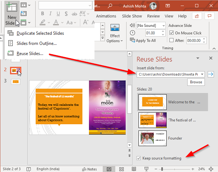Viewport: 218px width, 172px height.
Task: Enable the After advance slide checkbox
Action: click(172, 41)
